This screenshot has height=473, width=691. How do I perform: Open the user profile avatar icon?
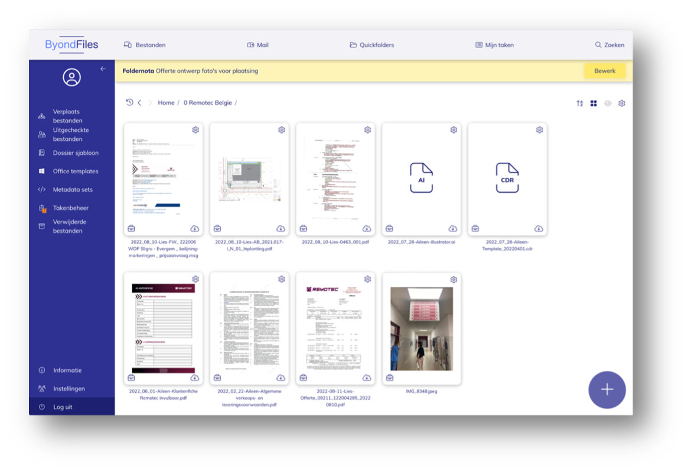click(x=72, y=77)
